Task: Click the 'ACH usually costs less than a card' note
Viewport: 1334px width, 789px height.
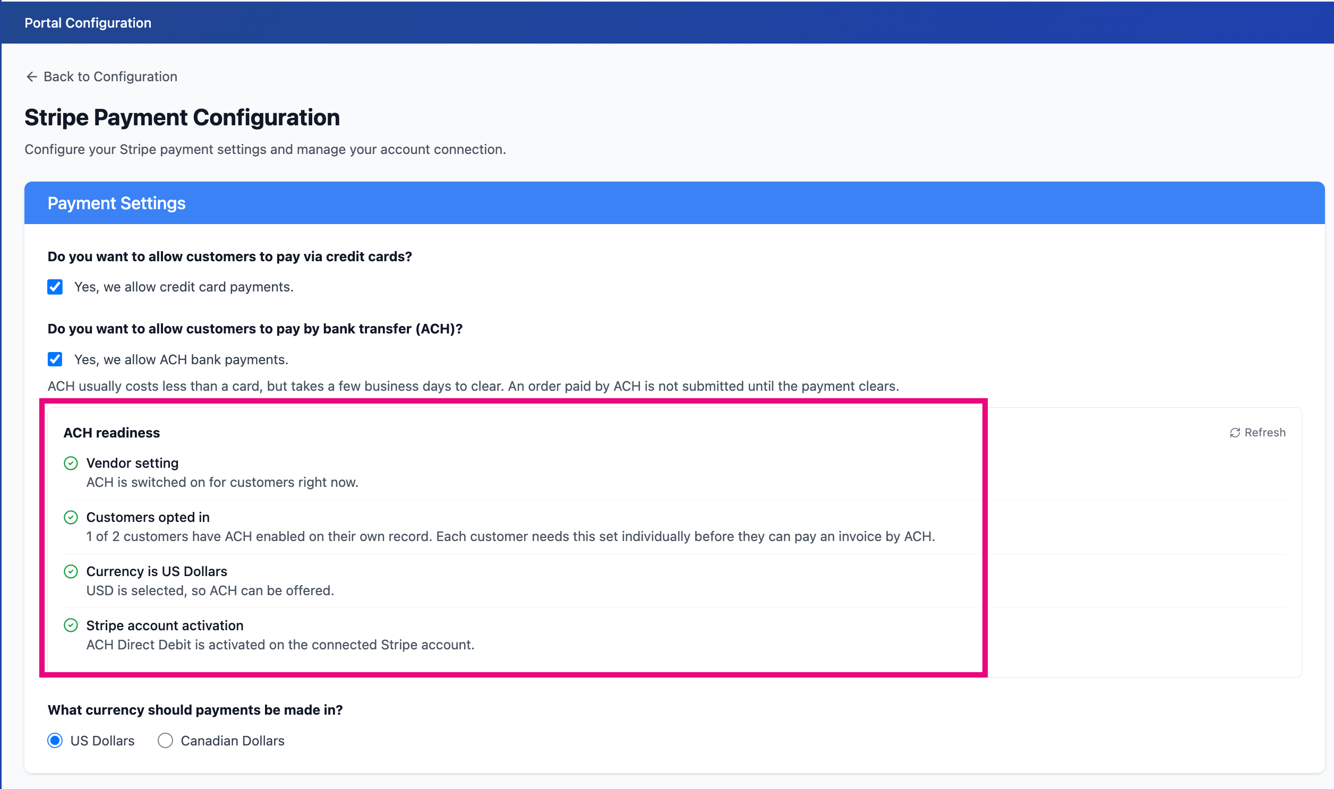Action: 473,387
